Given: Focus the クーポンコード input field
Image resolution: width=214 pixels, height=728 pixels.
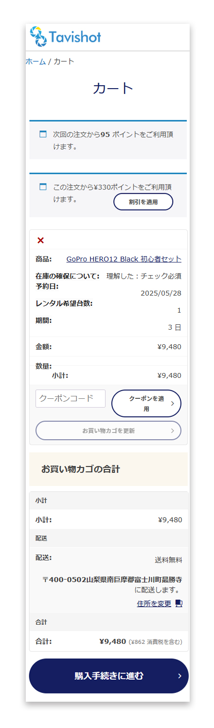Looking at the screenshot, I should [x=71, y=398].
